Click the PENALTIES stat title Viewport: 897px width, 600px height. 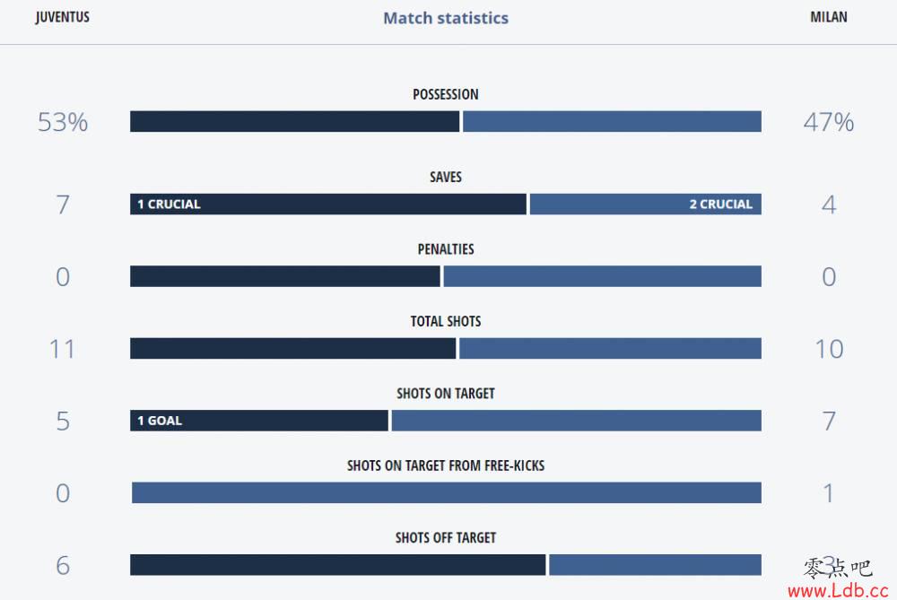click(446, 248)
